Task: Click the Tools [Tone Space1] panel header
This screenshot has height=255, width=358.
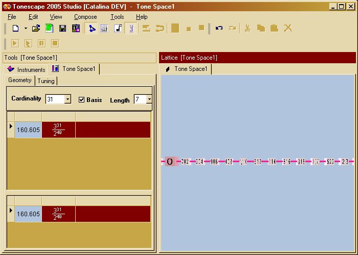Action: (x=79, y=58)
